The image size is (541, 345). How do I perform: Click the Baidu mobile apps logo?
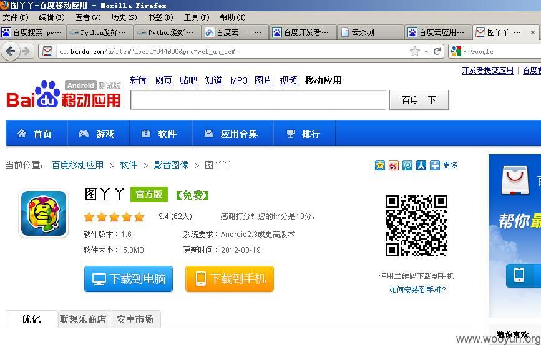pyautogui.click(x=64, y=94)
